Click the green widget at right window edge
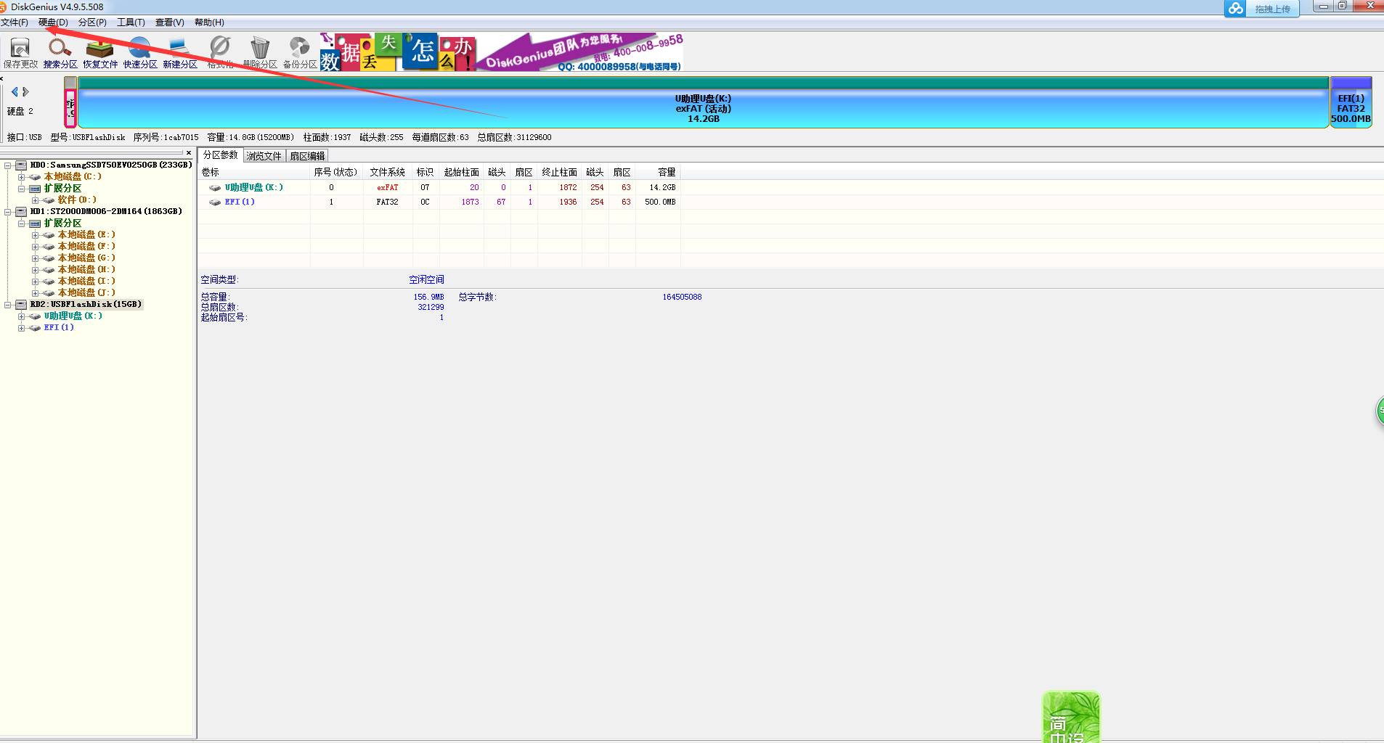The image size is (1384, 743). [x=1380, y=411]
